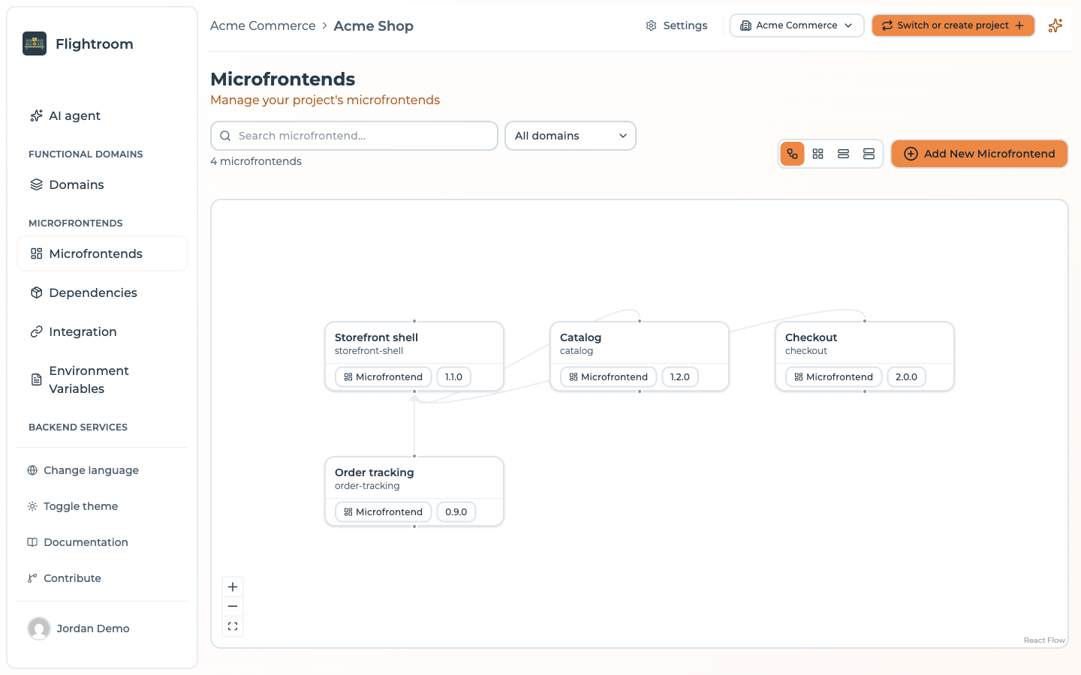Select Microfrontends sidebar item
This screenshot has width=1081, height=675.
click(102, 253)
